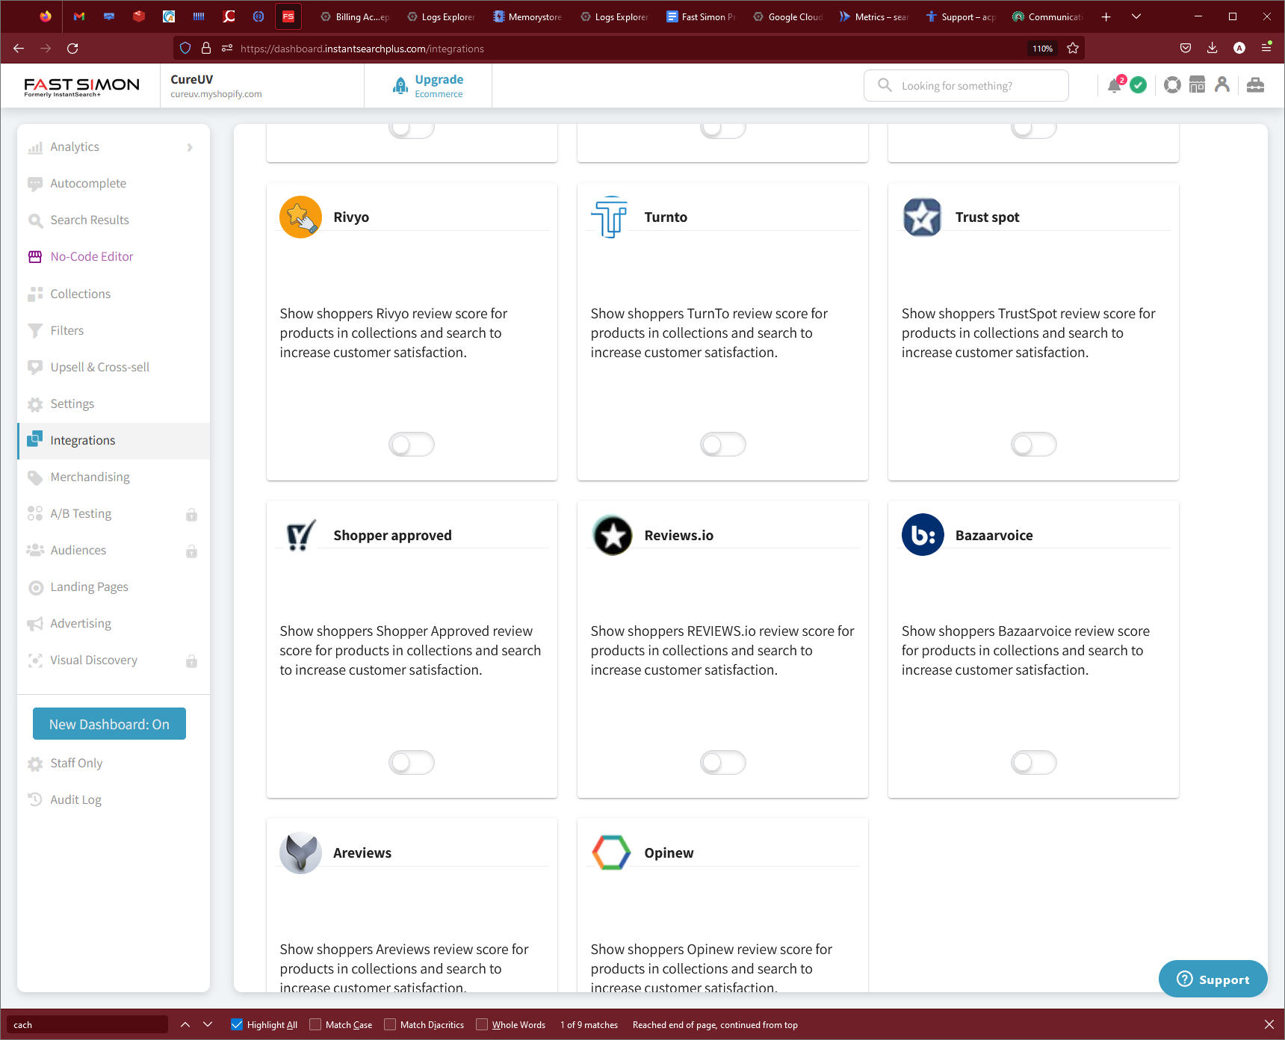Enable the Rivyo integration toggle

click(412, 445)
